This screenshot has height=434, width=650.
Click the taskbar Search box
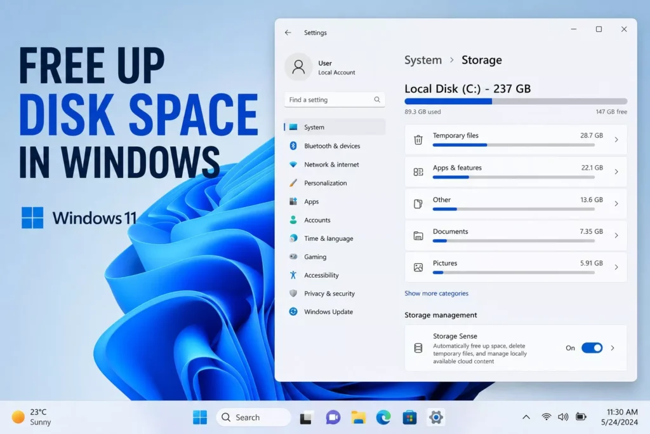[x=253, y=417]
